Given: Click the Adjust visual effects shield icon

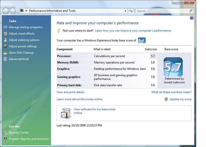Looking at the screenshot, I should pyautogui.click(x=5, y=33).
